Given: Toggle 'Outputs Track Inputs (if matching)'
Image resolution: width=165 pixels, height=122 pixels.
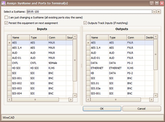Looking at the screenshot, I should coord(85,23).
